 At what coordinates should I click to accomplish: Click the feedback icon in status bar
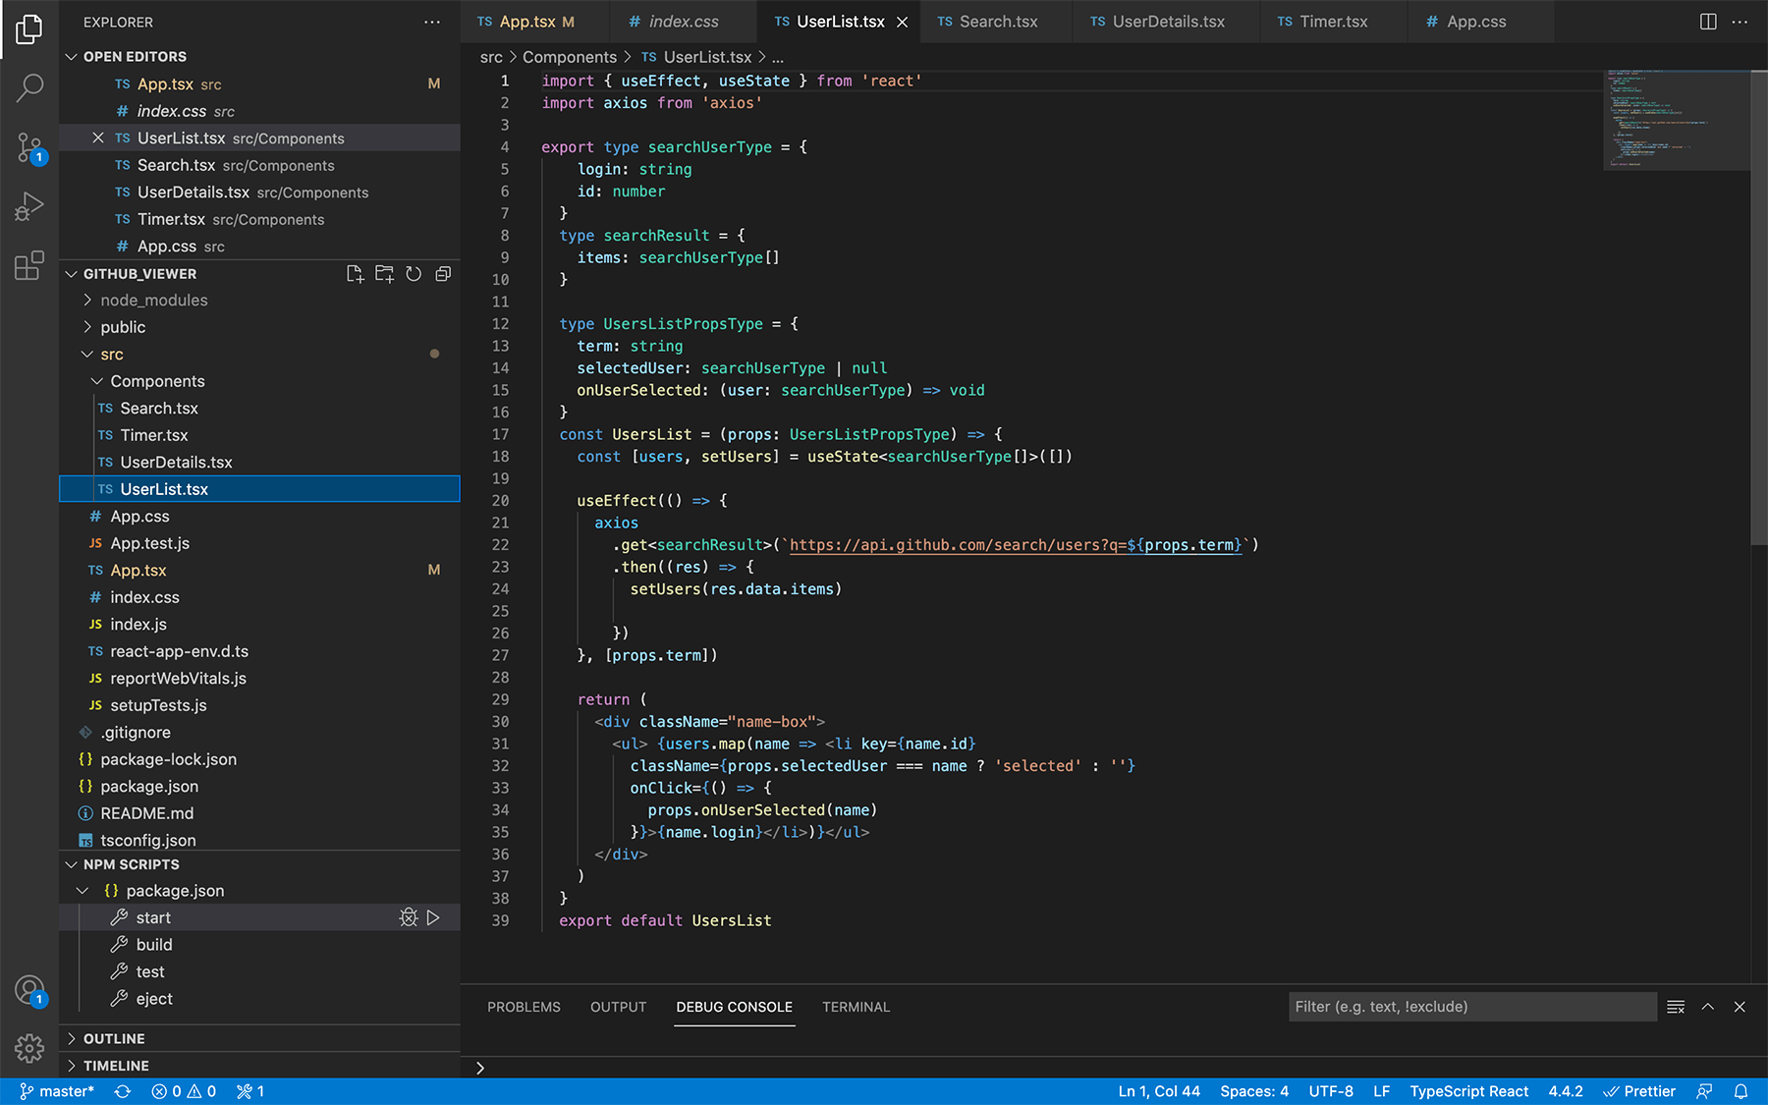pos(1704,1091)
